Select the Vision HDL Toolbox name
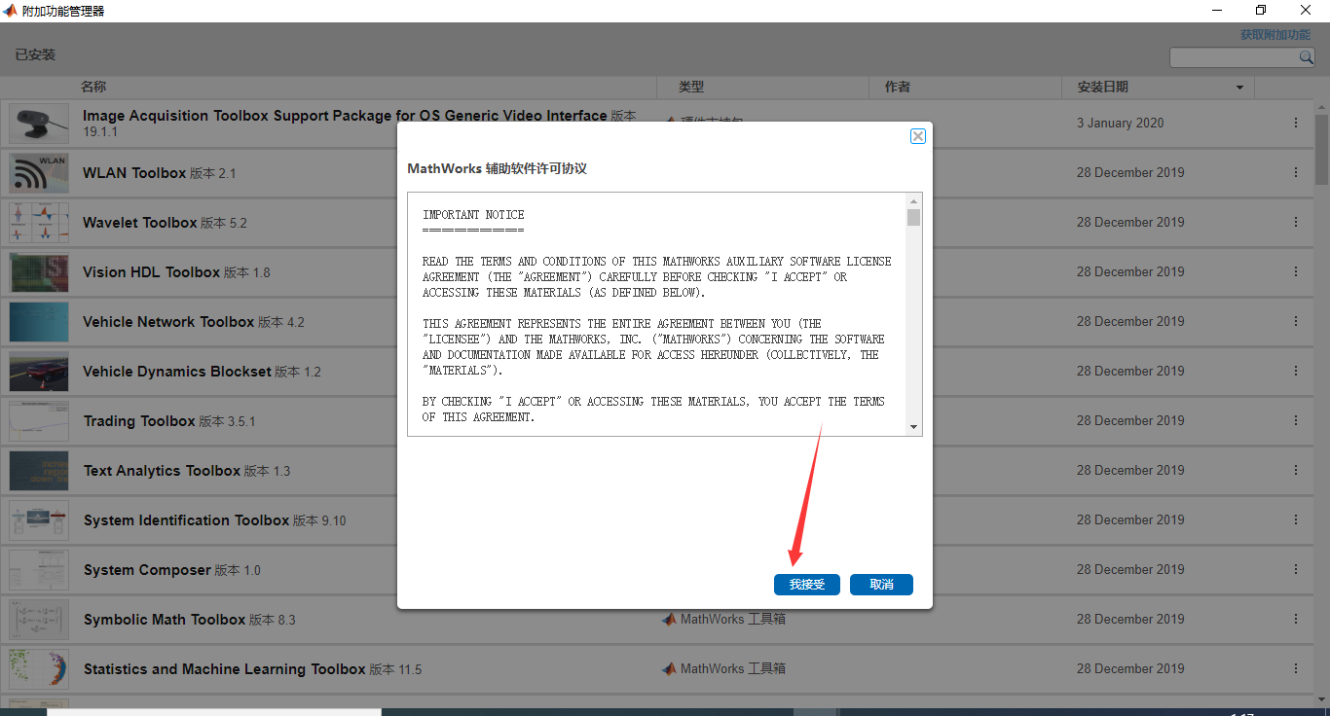This screenshot has width=1330, height=716. [x=152, y=272]
